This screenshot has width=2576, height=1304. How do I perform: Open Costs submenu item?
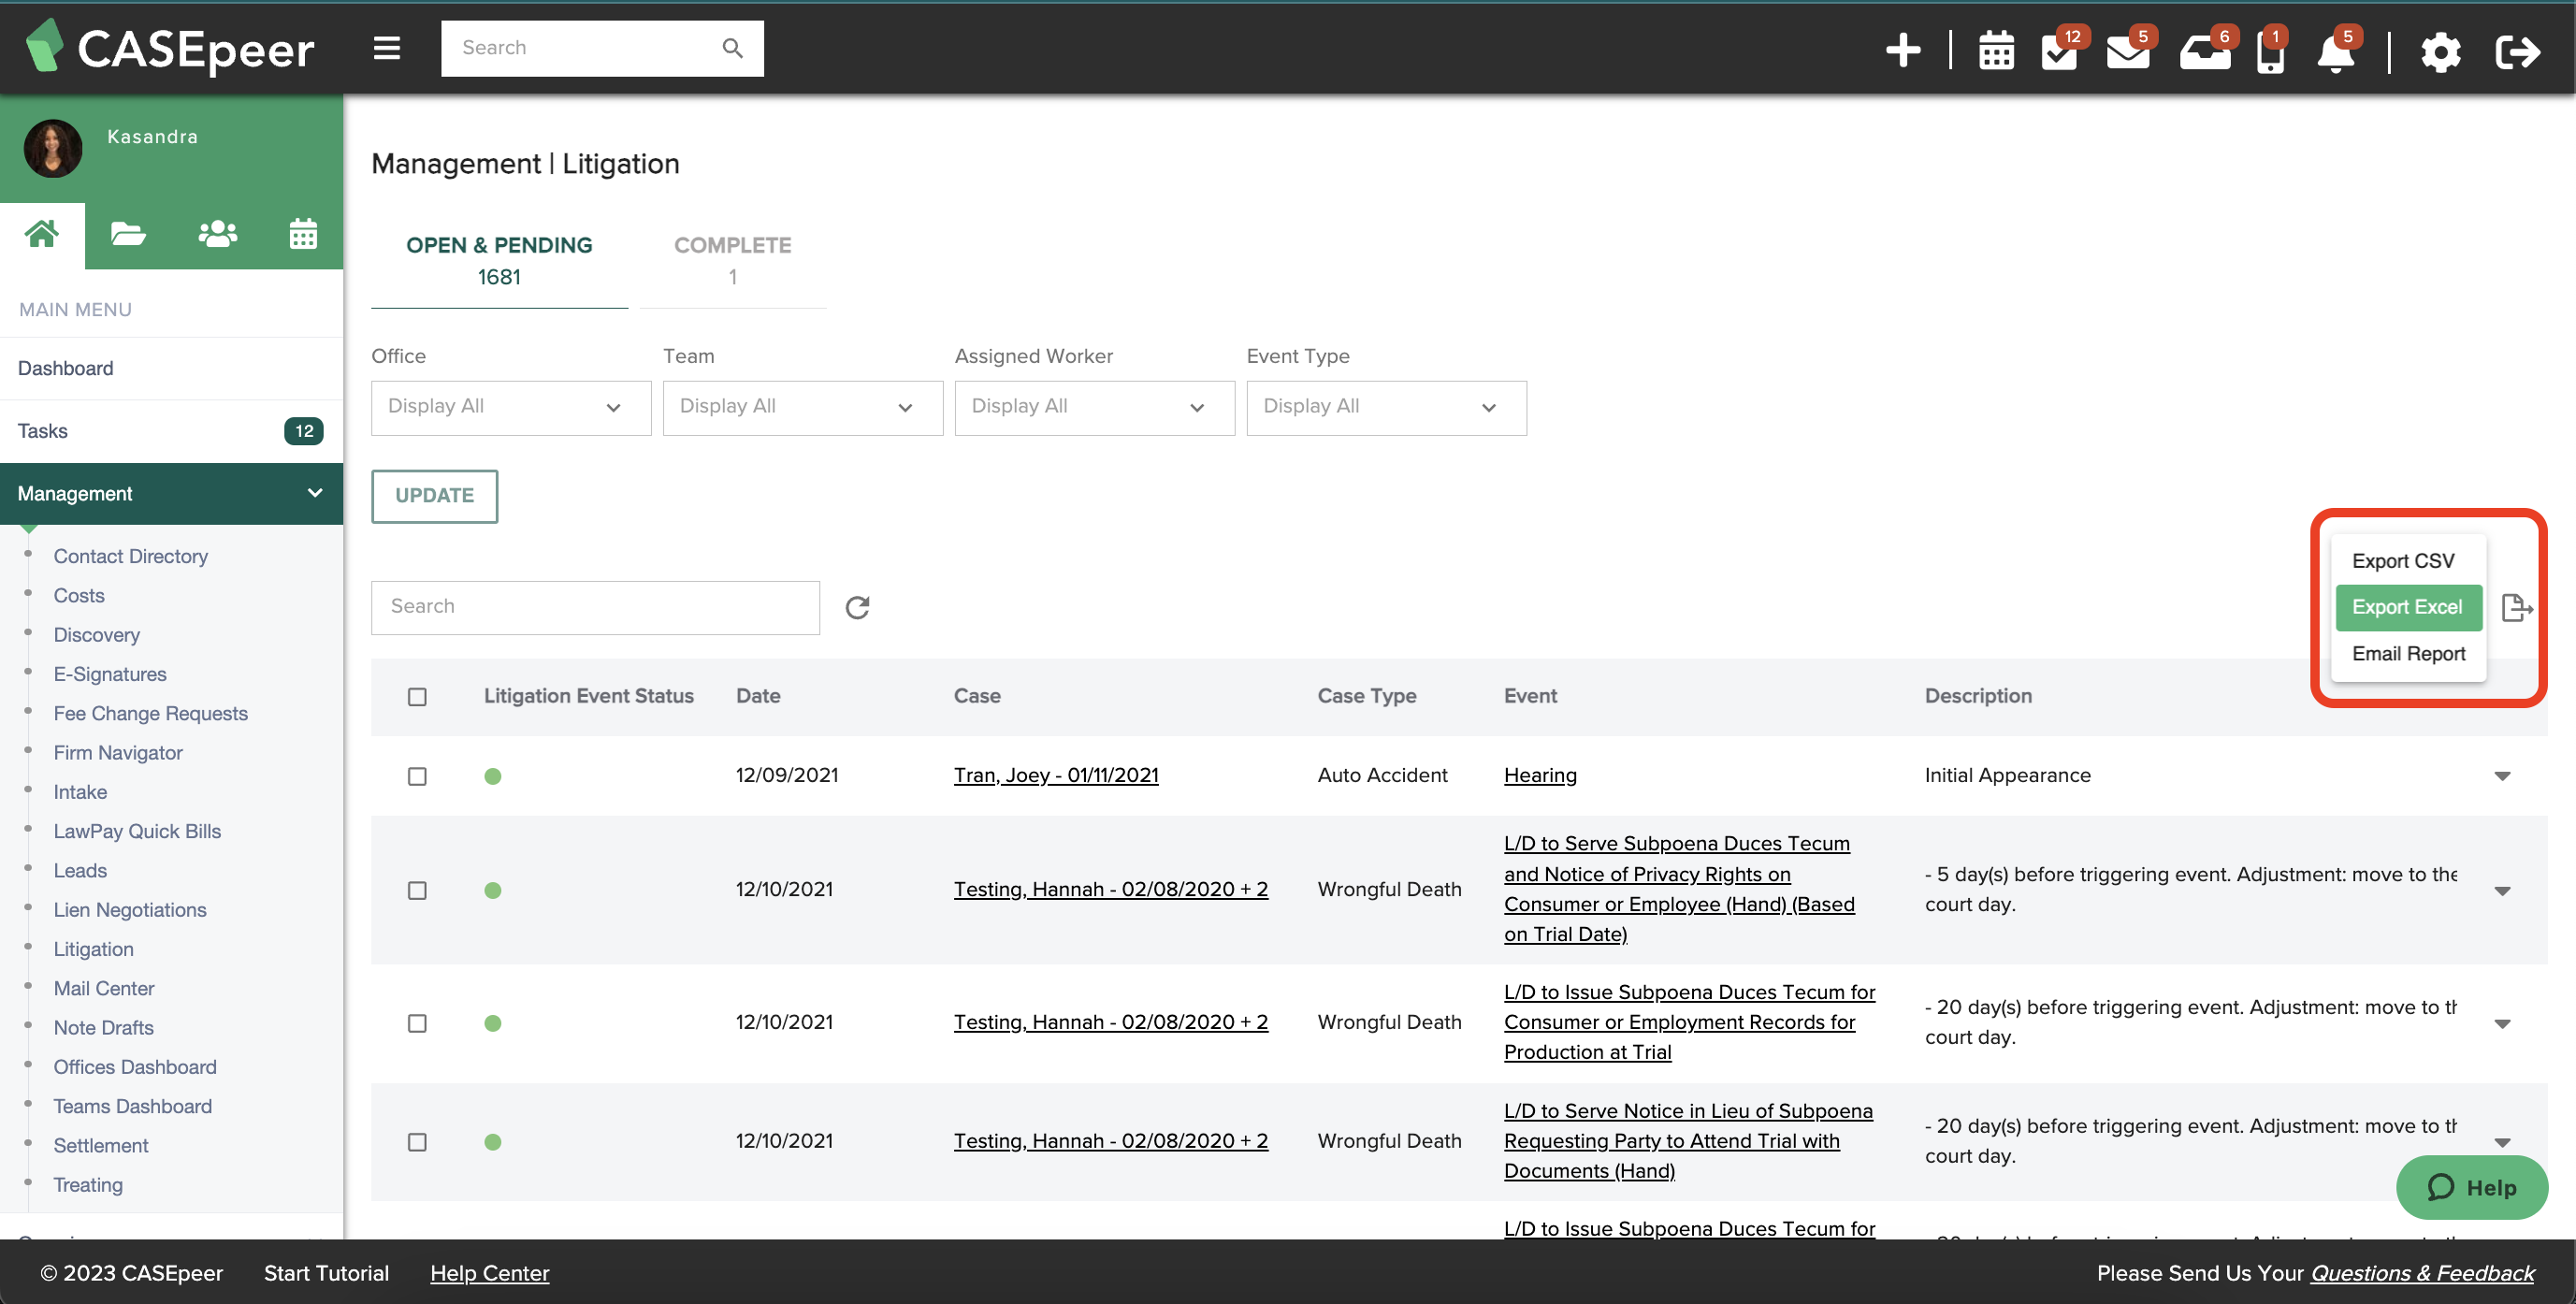coord(78,595)
